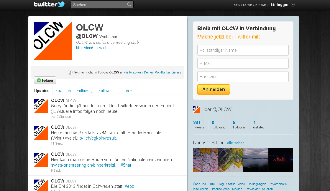Open the alle sehen images link
The image size is (330, 191).
coord(236,143)
